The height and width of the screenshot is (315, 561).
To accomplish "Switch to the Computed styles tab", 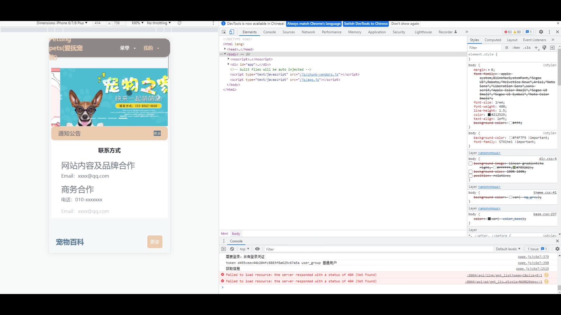I will 493,40.
